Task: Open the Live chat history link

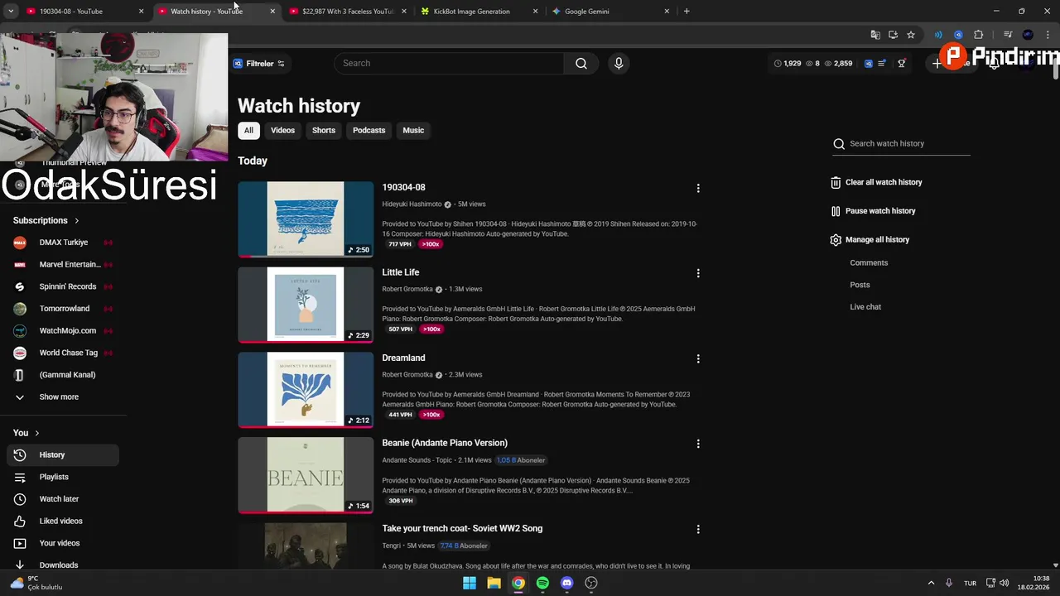Action: pyautogui.click(x=865, y=307)
